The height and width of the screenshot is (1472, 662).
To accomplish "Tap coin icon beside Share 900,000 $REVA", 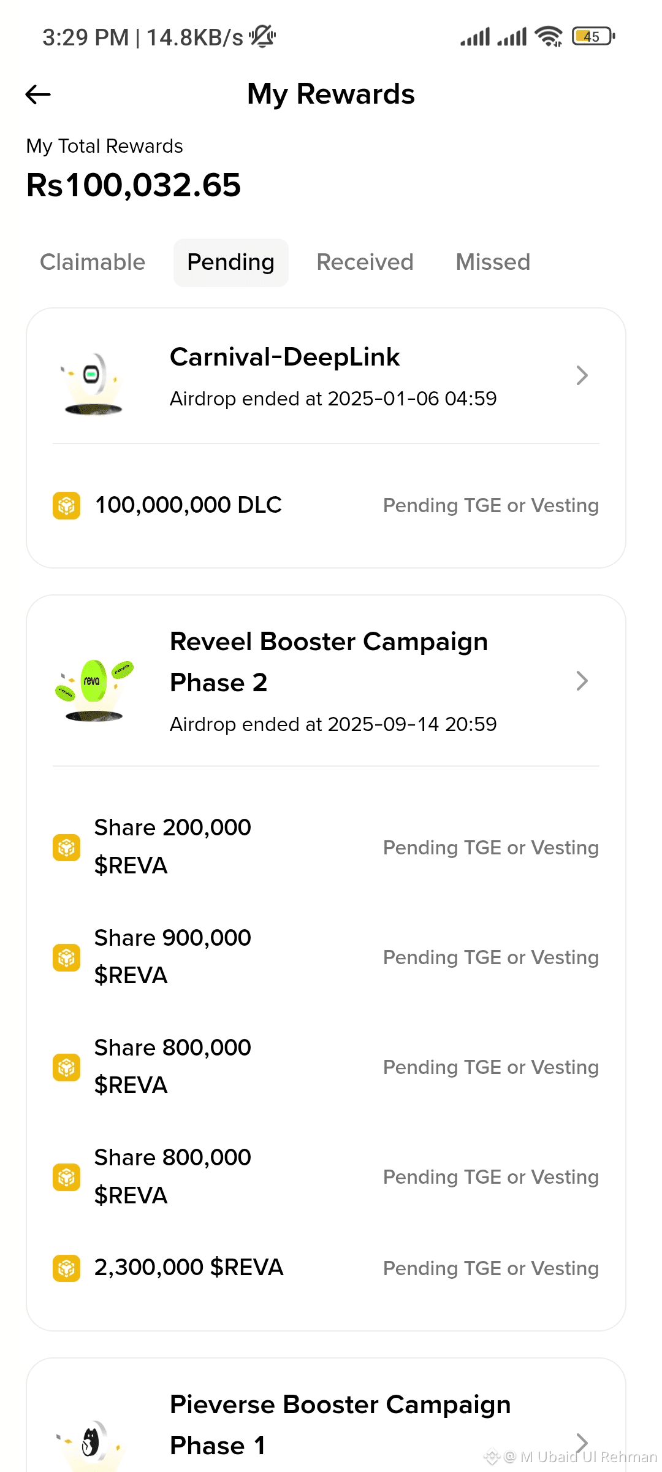I will coord(66,957).
